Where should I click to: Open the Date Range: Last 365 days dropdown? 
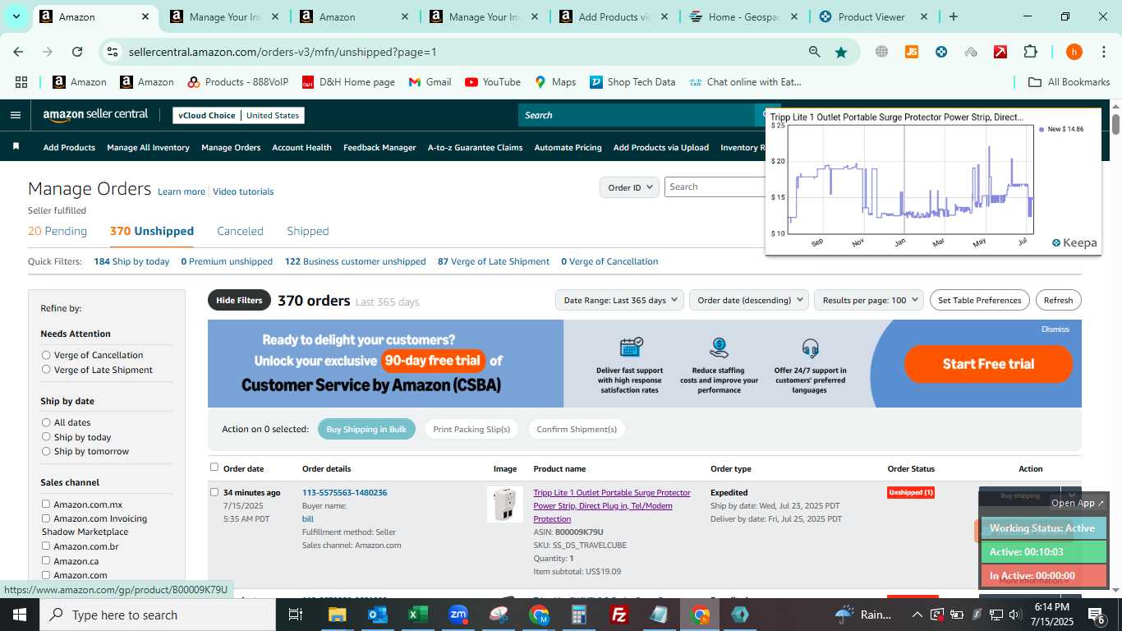[619, 300]
